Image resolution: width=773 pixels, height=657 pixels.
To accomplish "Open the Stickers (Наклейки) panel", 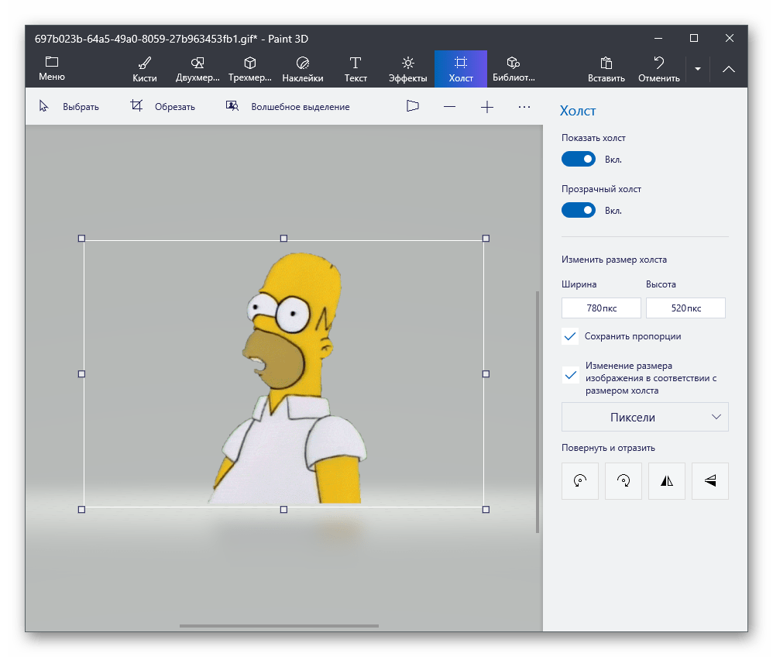I will coord(302,69).
